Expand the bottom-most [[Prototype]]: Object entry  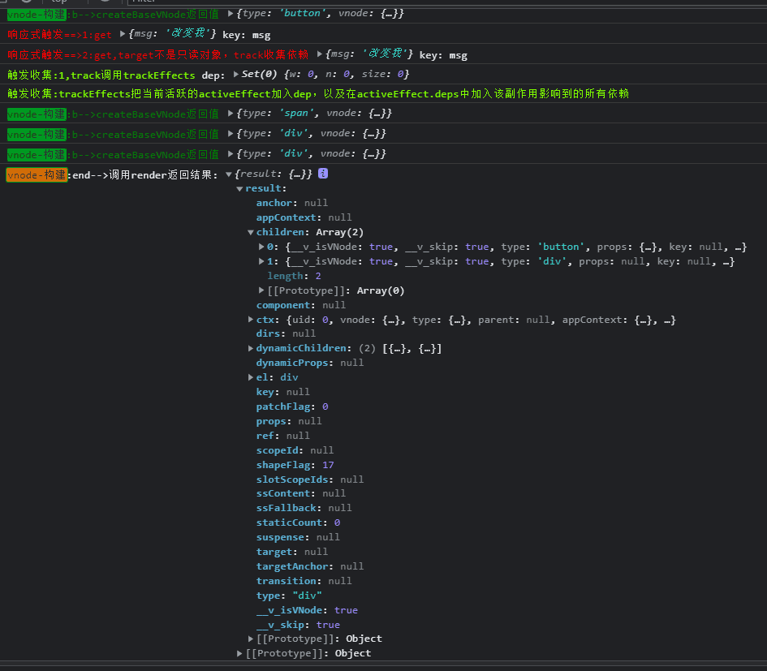239,653
